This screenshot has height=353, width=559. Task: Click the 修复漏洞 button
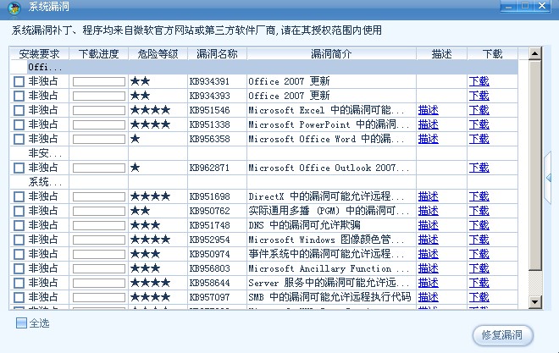(502, 335)
